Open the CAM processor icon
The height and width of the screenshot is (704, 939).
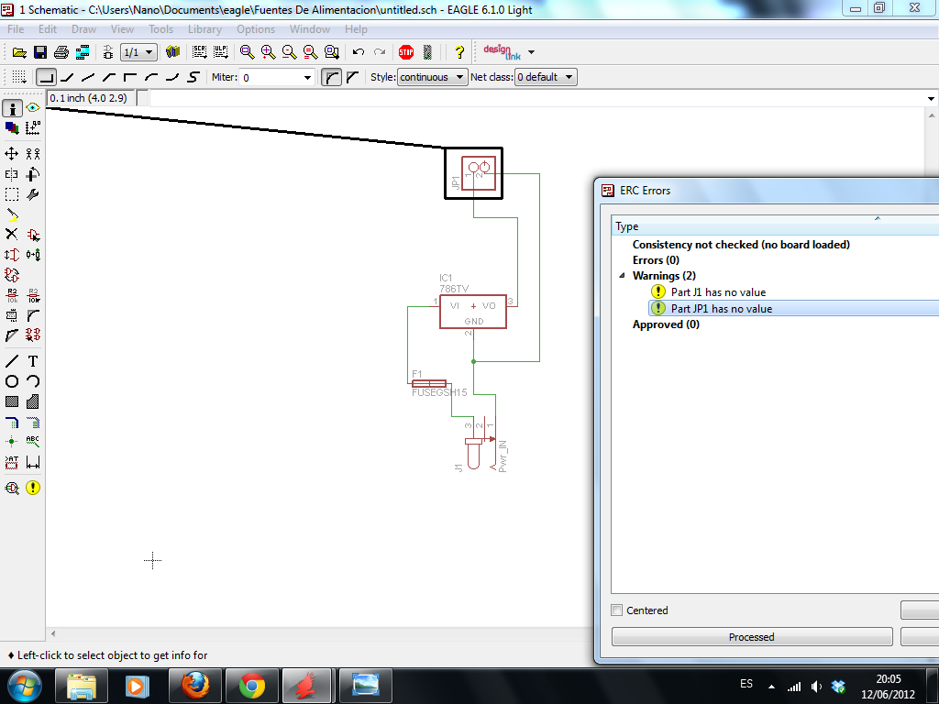(x=83, y=52)
